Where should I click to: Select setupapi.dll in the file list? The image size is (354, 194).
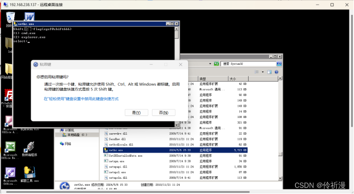pyautogui.click(x=175, y=167)
